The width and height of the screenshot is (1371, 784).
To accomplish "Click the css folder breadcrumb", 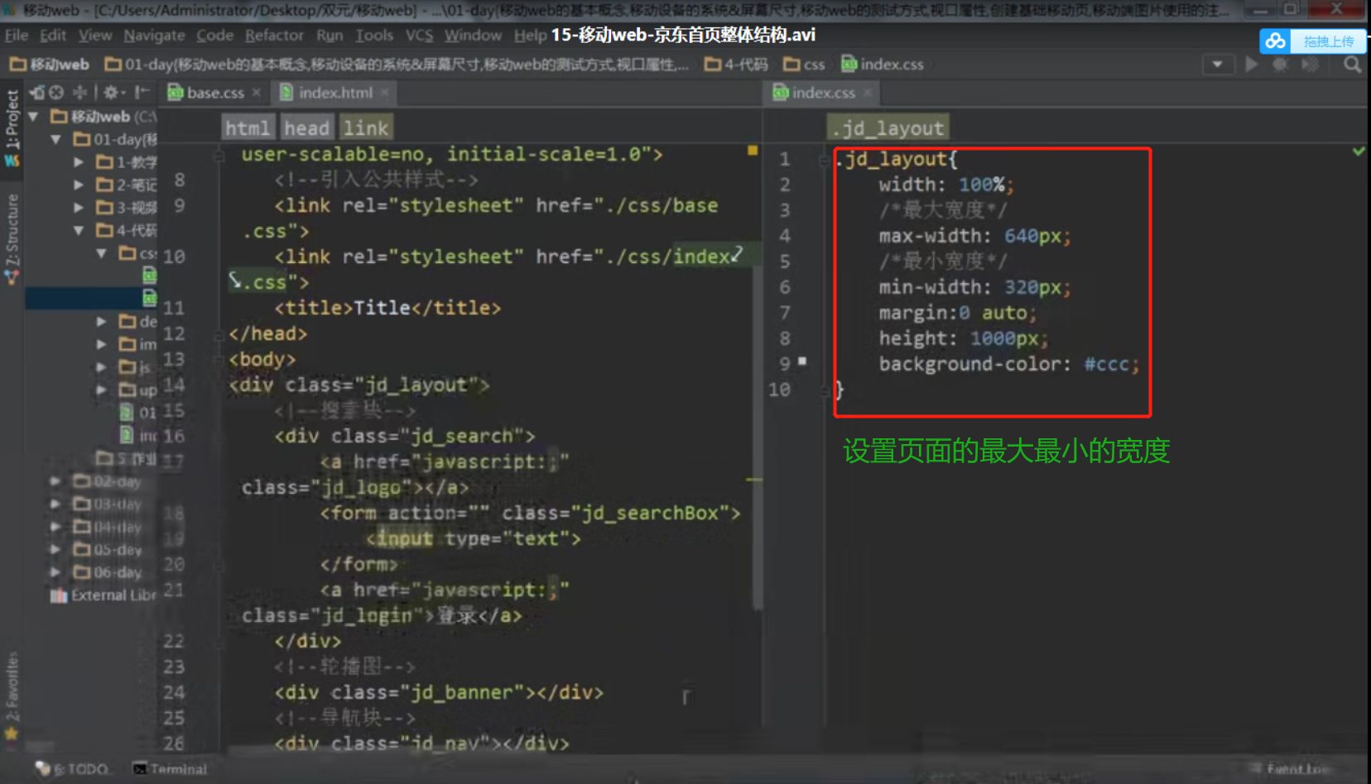I will tap(805, 65).
